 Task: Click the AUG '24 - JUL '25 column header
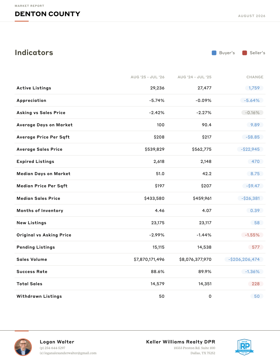click(195, 77)
